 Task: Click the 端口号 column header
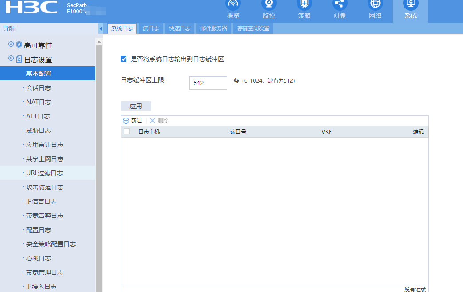[x=238, y=131]
